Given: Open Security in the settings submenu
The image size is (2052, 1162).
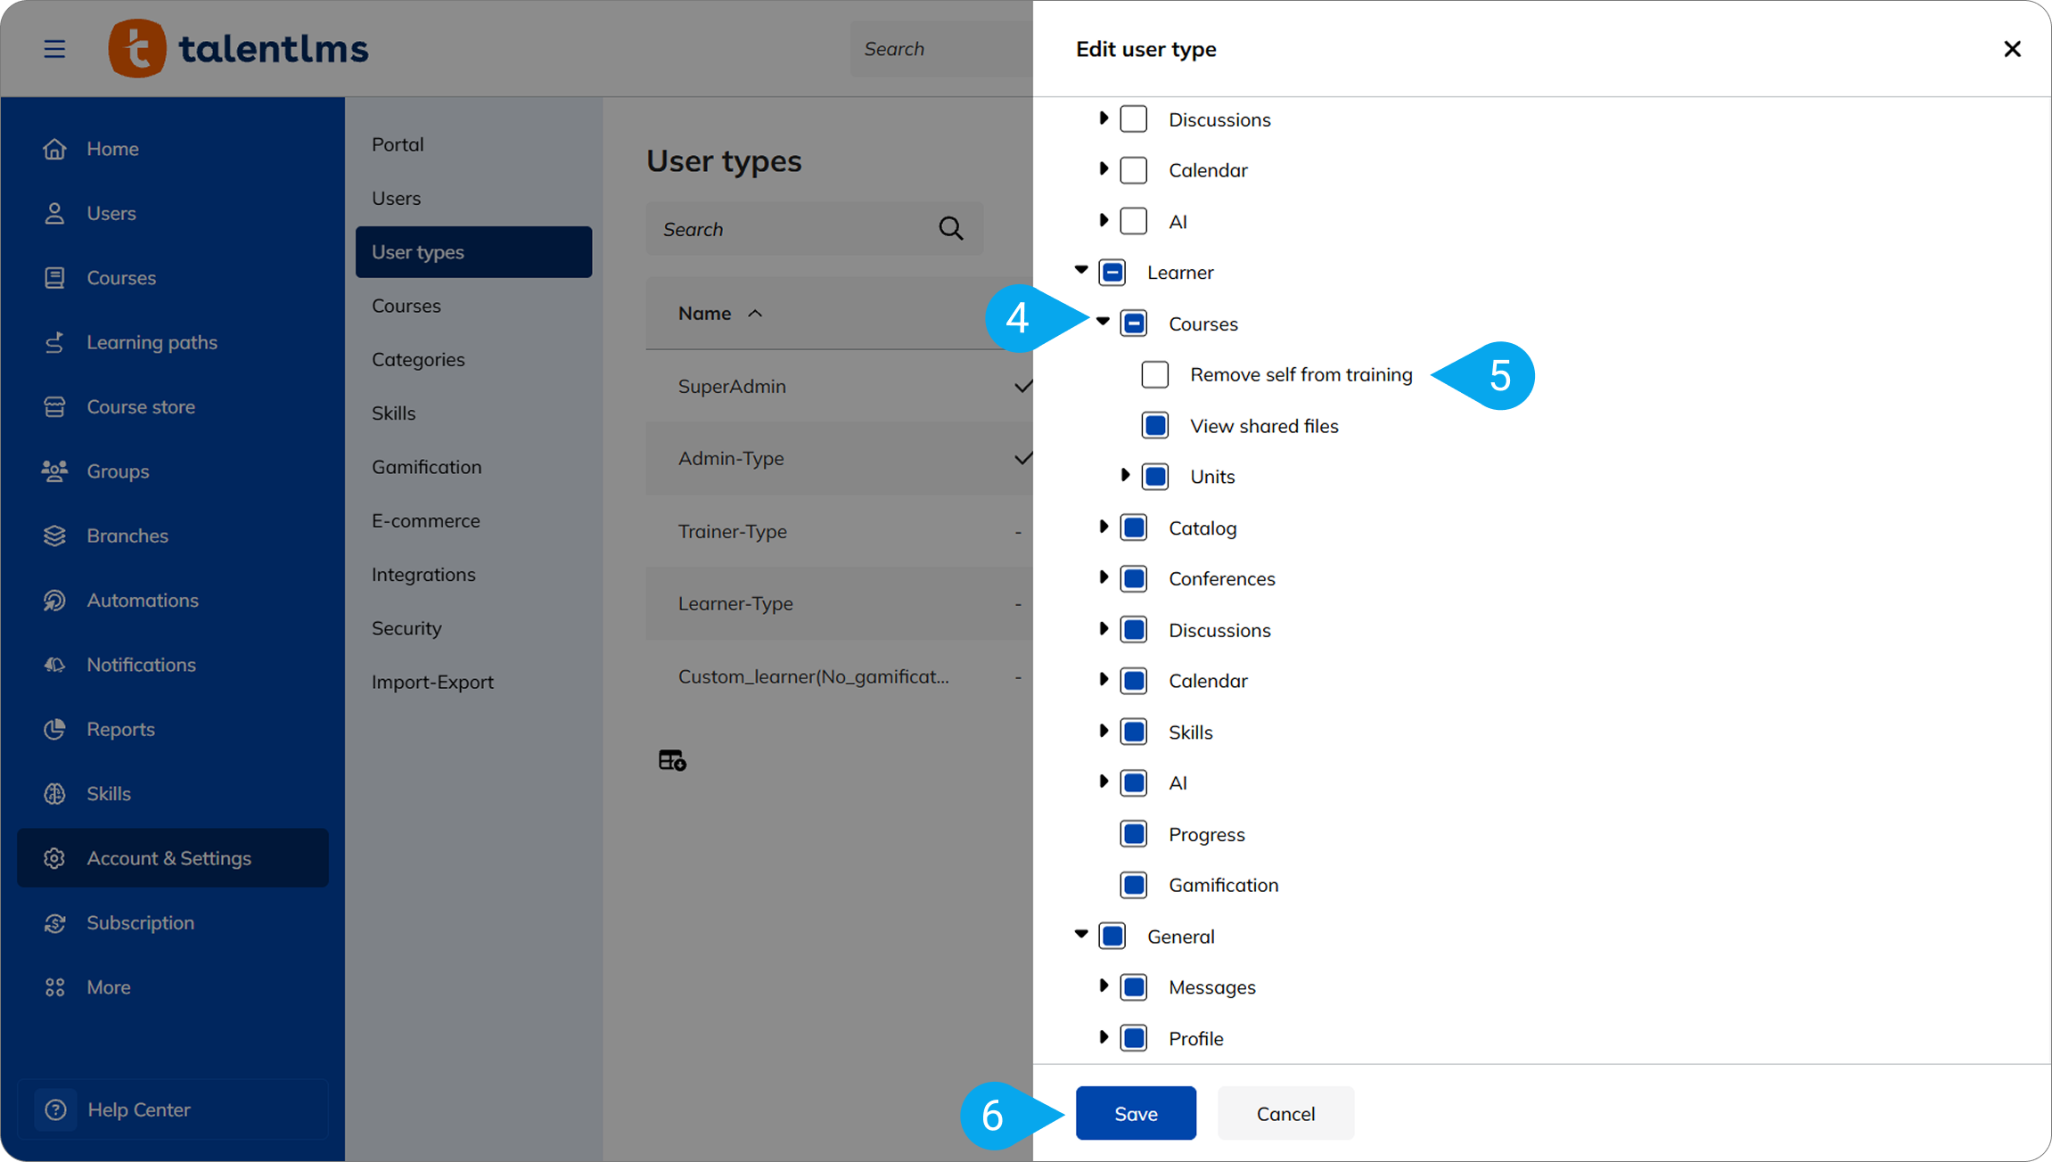Looking at the screenshot, I should (406, 628).
